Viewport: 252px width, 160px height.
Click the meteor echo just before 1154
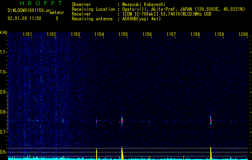pyautogui.click(x=97, y=122)
